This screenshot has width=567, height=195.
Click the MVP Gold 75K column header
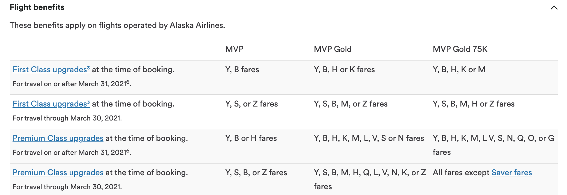point(460,49)
